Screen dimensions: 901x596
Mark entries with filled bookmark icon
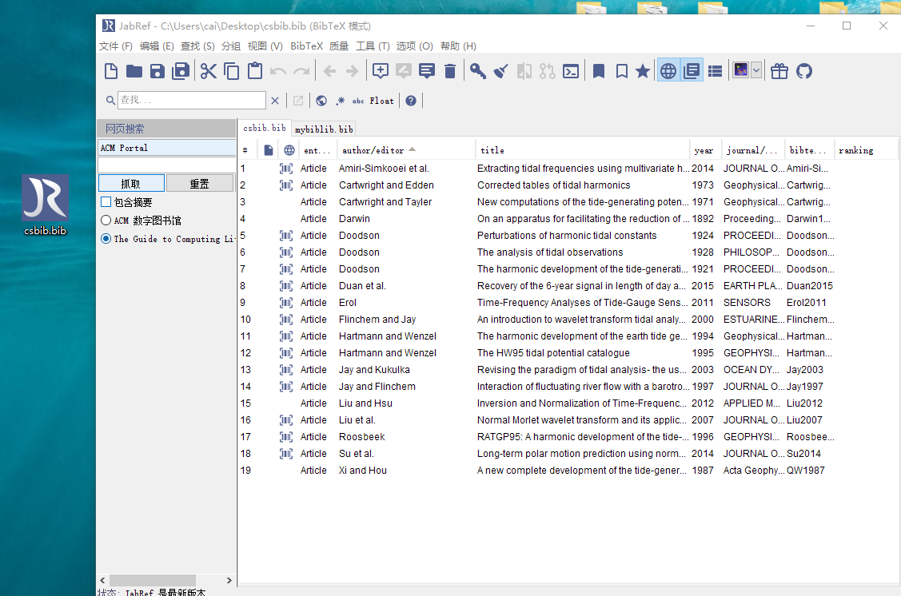pyautogui.click(x=598, y=71)
